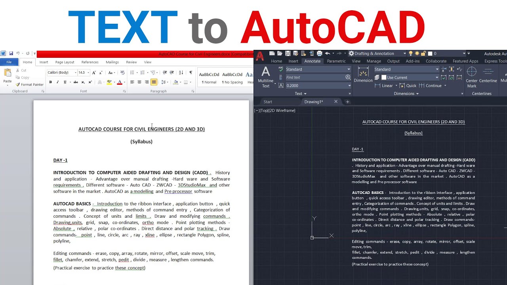
Task: Start Multiline Text tool in AutoCAD
Action: [266, 77]
